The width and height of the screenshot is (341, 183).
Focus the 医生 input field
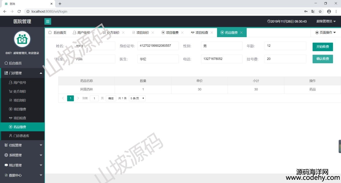158,59
